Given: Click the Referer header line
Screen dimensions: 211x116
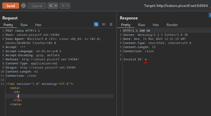Looking at the screenshot, I should 42,59.
